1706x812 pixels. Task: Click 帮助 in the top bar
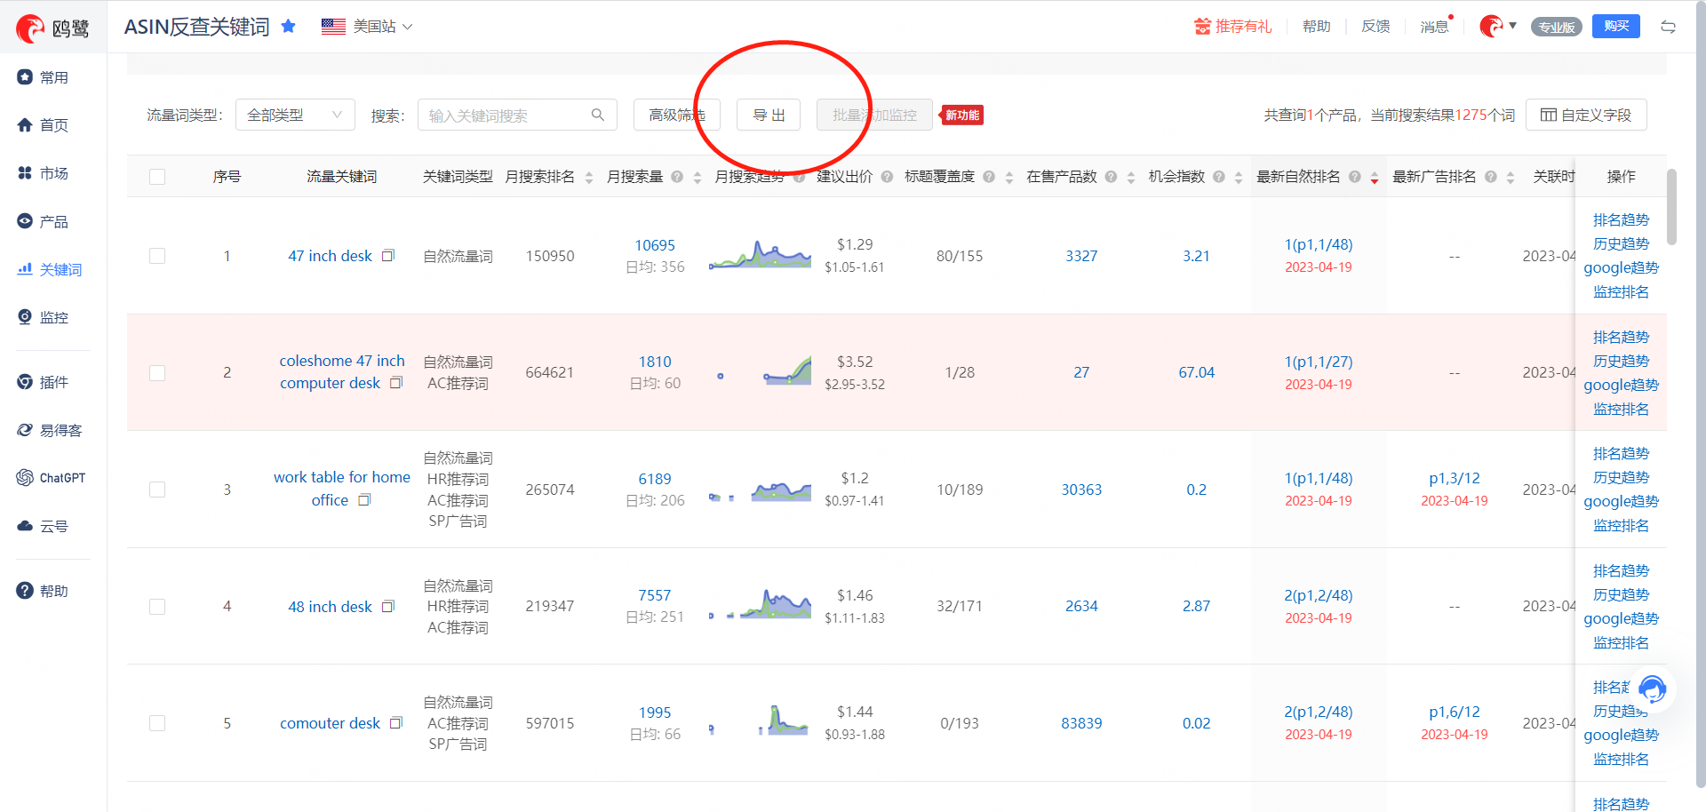[1316, 27]
